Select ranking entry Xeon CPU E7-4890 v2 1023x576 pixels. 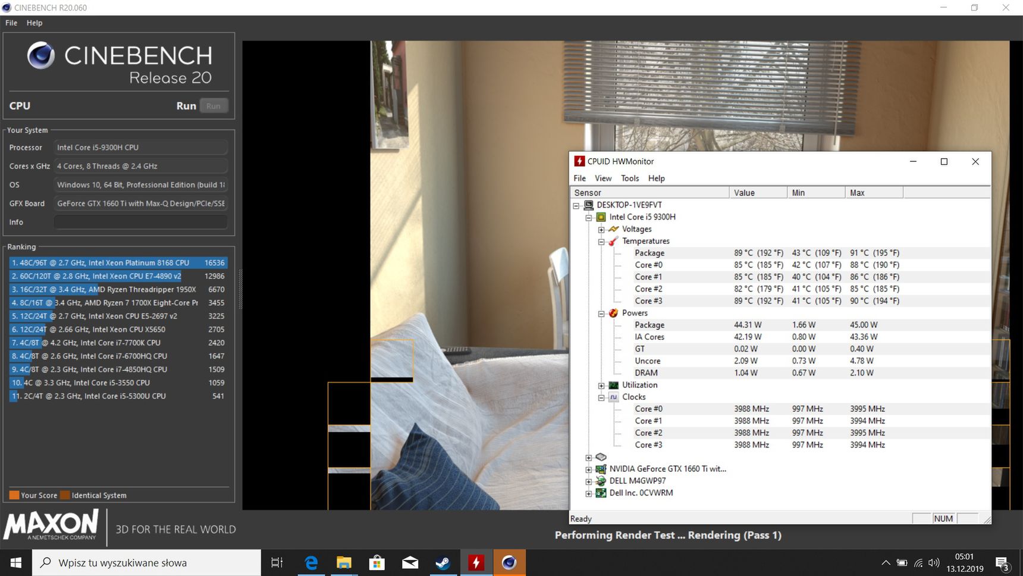pyautogui.click(x=118, y=276)
